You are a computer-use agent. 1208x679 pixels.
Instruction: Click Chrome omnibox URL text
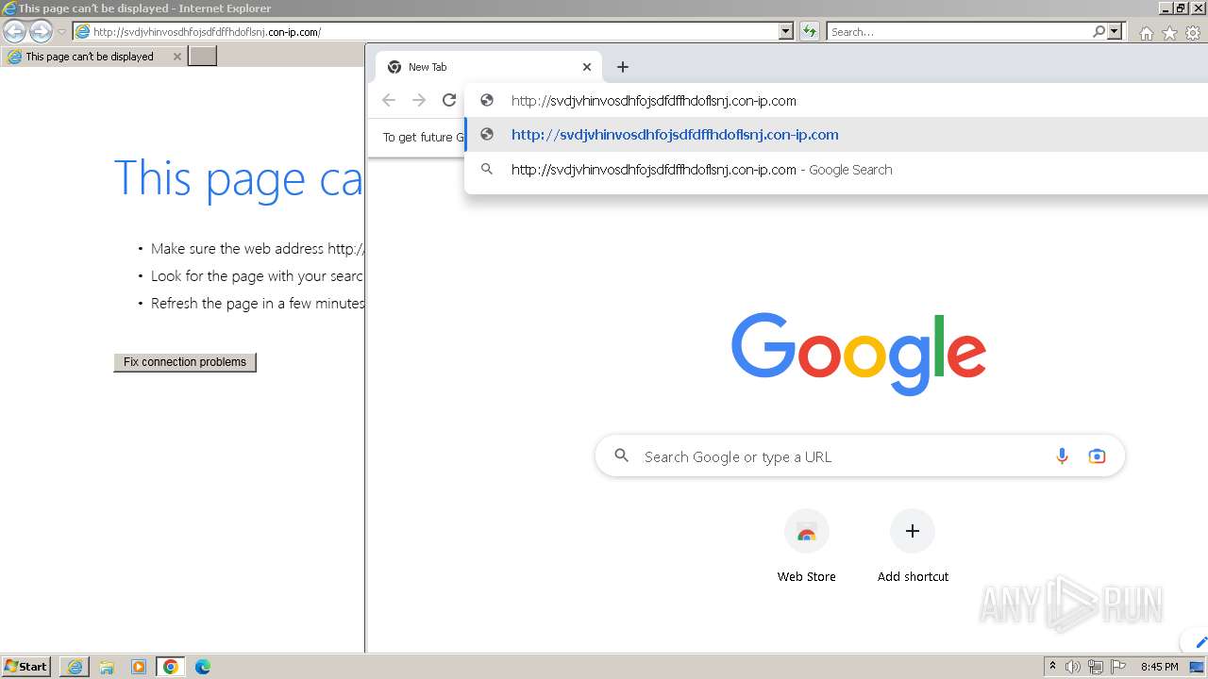(654, 101)
